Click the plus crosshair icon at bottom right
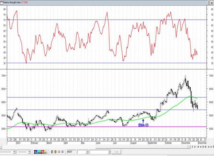214x156 pixels. click(200, 147)
